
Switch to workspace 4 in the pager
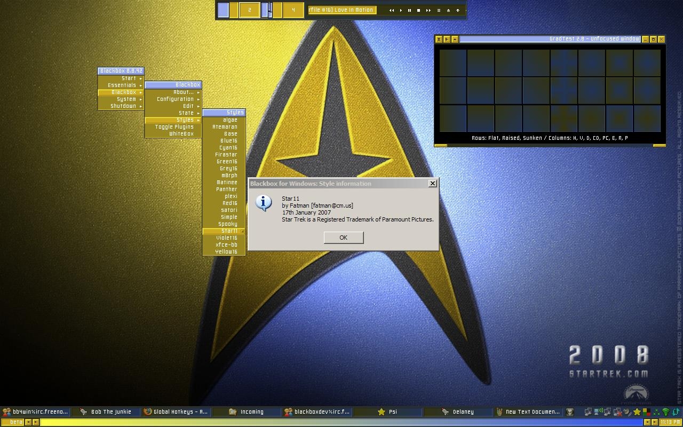(293, 10)
